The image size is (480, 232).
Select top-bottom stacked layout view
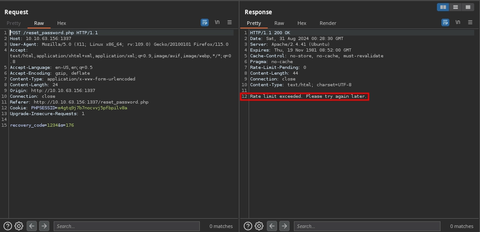pyautogui.click(x=455, y=7)
